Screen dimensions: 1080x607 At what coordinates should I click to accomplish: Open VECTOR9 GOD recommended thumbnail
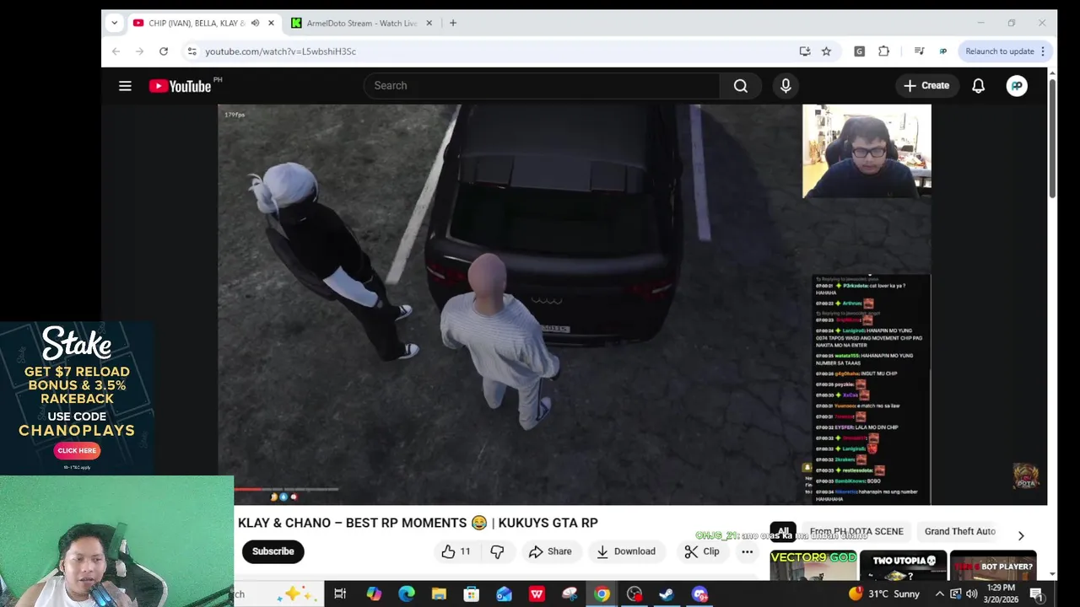pyautogui.click(x=813, y=566)
